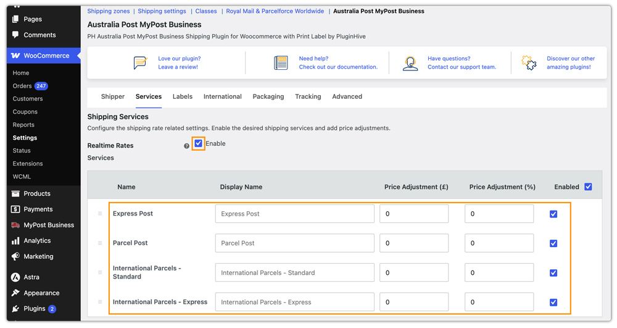Viewport: 617px width, 328px height.
Task: Switch to the Packaging tab
Action: coord(268,96)
